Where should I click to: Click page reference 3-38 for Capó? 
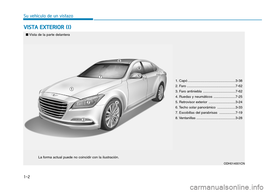tap(239, 81)
